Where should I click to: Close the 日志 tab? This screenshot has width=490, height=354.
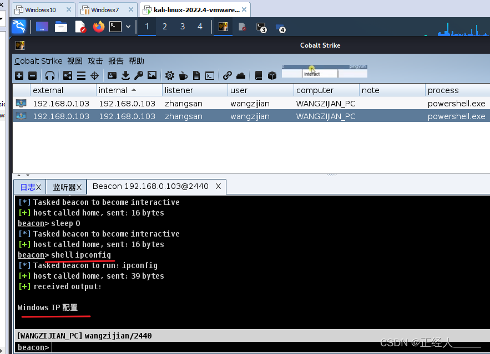(x=38, y=187)
